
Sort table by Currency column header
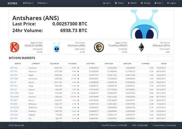click(36, 64)
